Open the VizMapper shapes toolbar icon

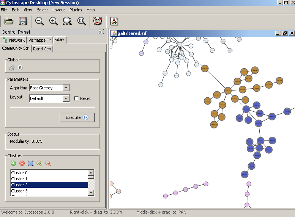coord(114,21)
